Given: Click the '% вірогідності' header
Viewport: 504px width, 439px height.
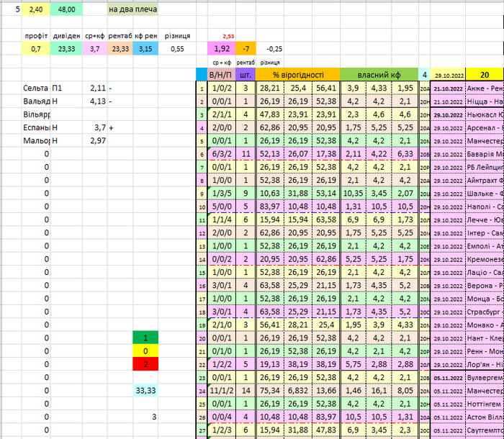Looking at the screenshot, I should [298, 75].
